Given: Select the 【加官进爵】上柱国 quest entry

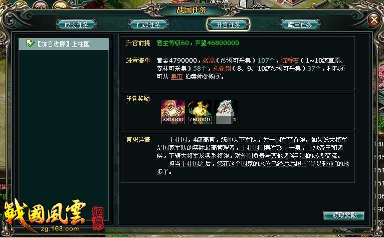Looking at the screenshot, I should coord(64,44).
